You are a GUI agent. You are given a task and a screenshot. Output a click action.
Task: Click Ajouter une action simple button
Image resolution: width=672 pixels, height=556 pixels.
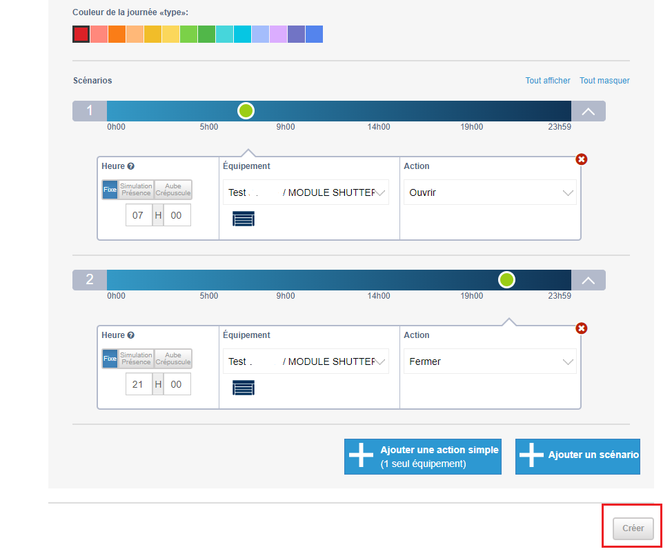[422, 457]
